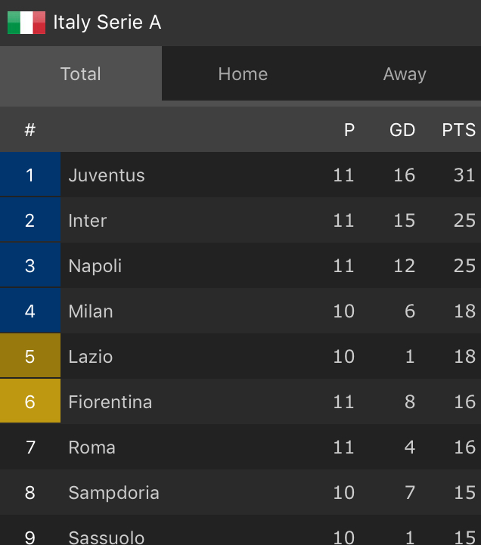The height and width of the screenshot is (545, 481).
Task: Select the Away standings tab
Action: point(405,74)
